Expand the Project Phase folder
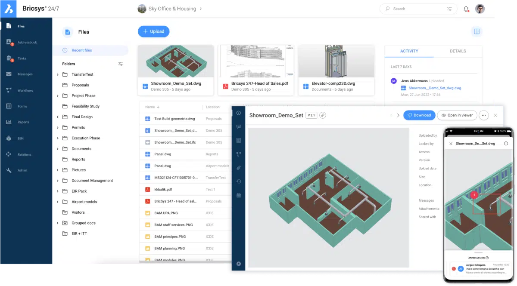The height and width of the screenshot is (286, 517). tap(58, 96)
